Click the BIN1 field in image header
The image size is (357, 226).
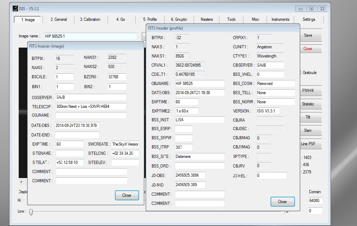click(65, 86)
